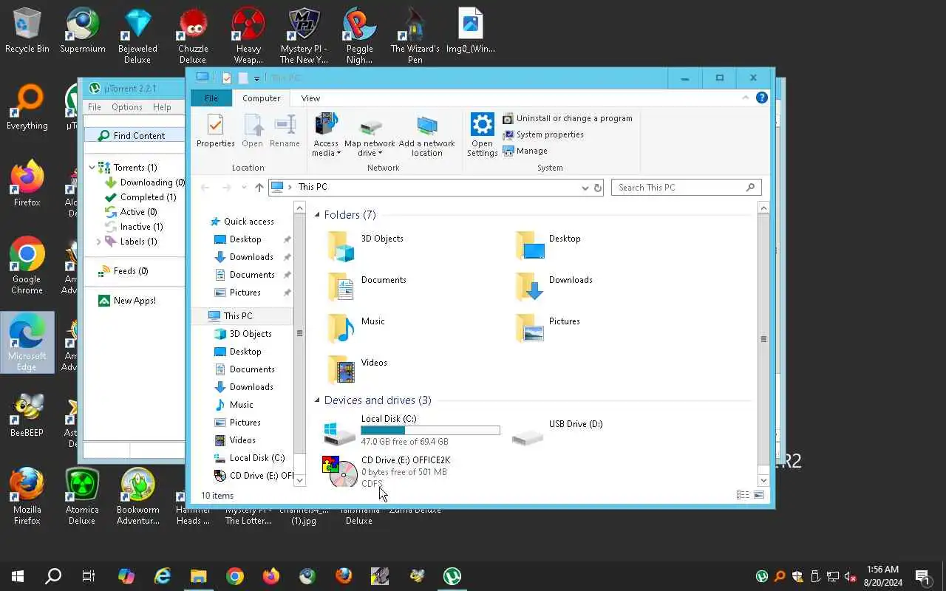
Task: Select the BeeBEEP desktop icon
Action: (x=27, y=416)
